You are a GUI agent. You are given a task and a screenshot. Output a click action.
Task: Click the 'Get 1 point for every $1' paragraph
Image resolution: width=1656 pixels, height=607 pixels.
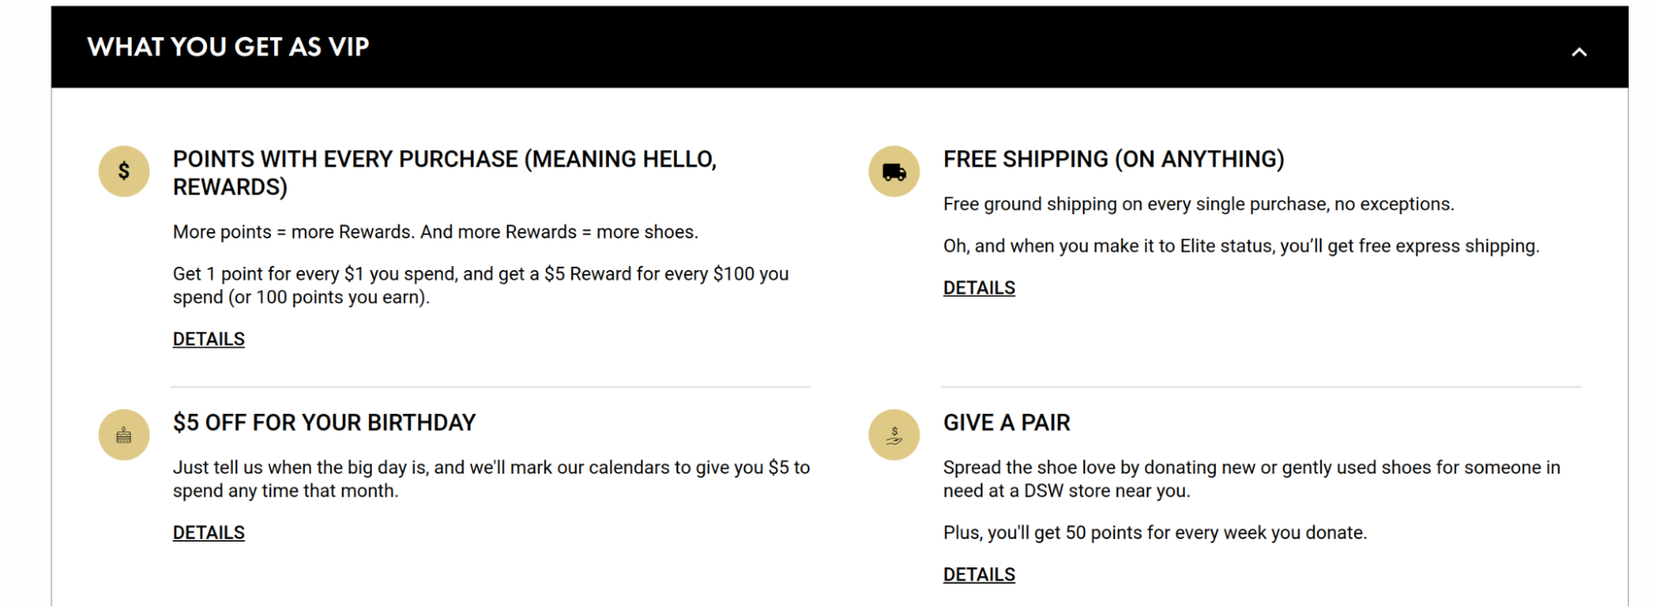click(480, 286)
